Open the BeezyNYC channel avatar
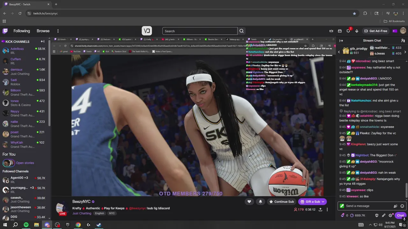This screenshot has height=229, width=408. pyautogui.click(x=62, y=208)
